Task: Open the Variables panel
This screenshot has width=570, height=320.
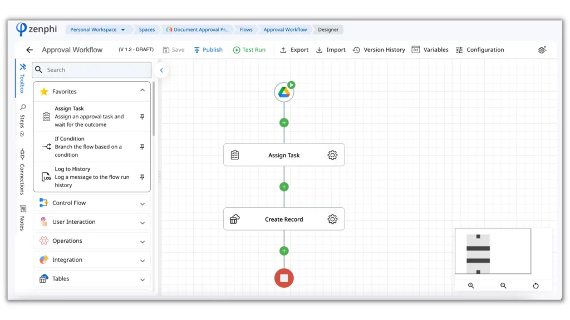Action: [x=430, y=49]
